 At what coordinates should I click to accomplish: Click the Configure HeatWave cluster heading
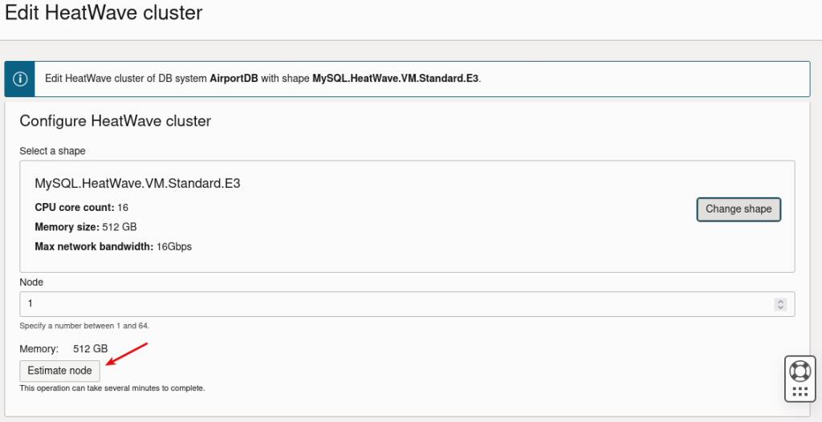click(116, 121)
